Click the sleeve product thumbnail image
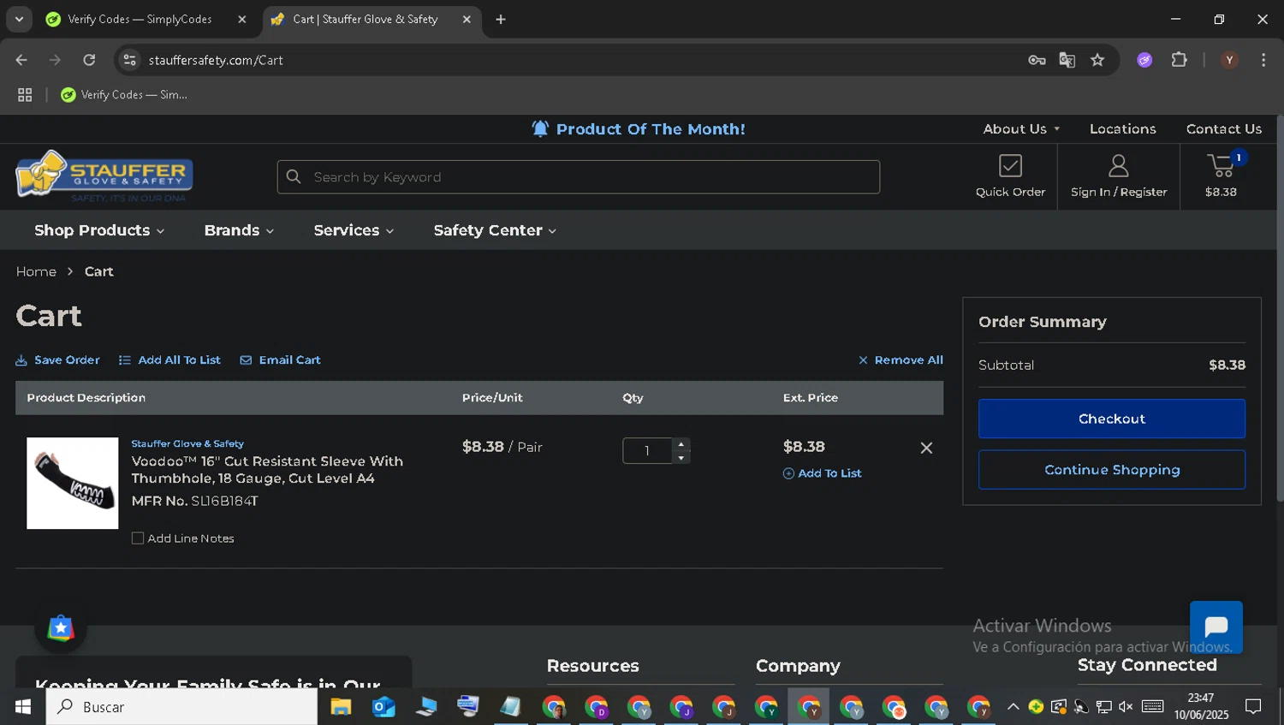The height and width of the screenshot is (725, 1284). click(73, 483)
